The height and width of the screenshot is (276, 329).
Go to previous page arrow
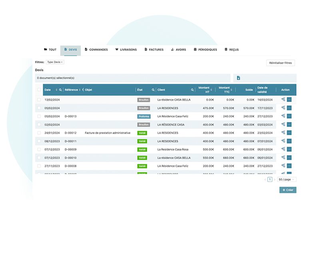[x=265, y=180]
